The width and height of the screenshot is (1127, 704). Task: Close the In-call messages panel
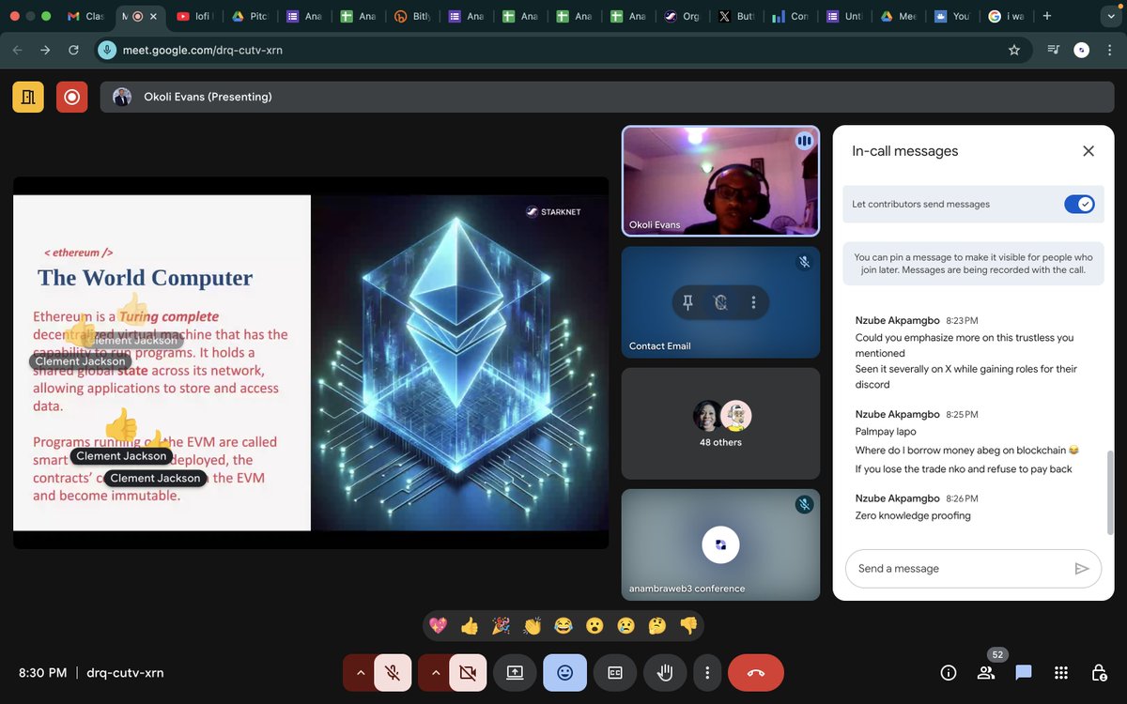pos(1088,151)
